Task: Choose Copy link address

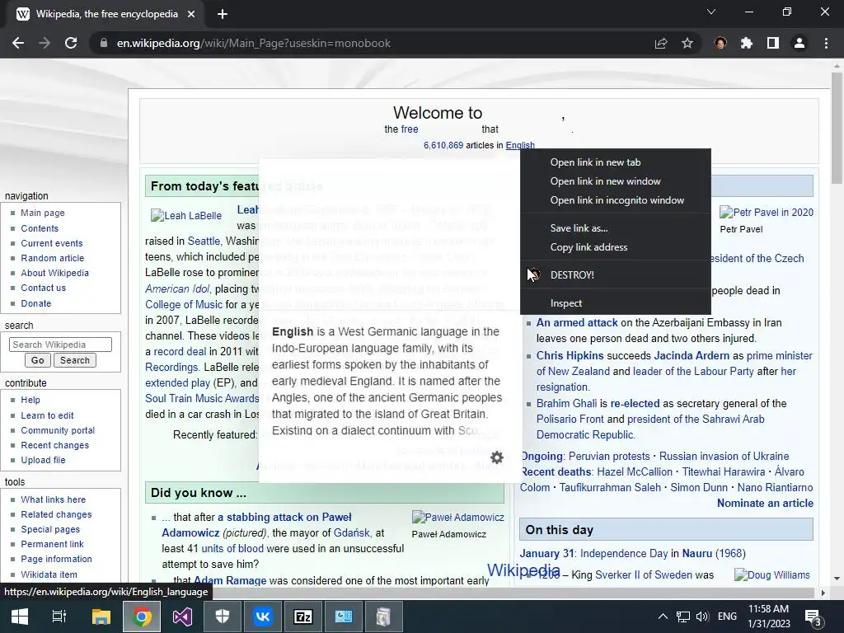Action: point(615,247)
